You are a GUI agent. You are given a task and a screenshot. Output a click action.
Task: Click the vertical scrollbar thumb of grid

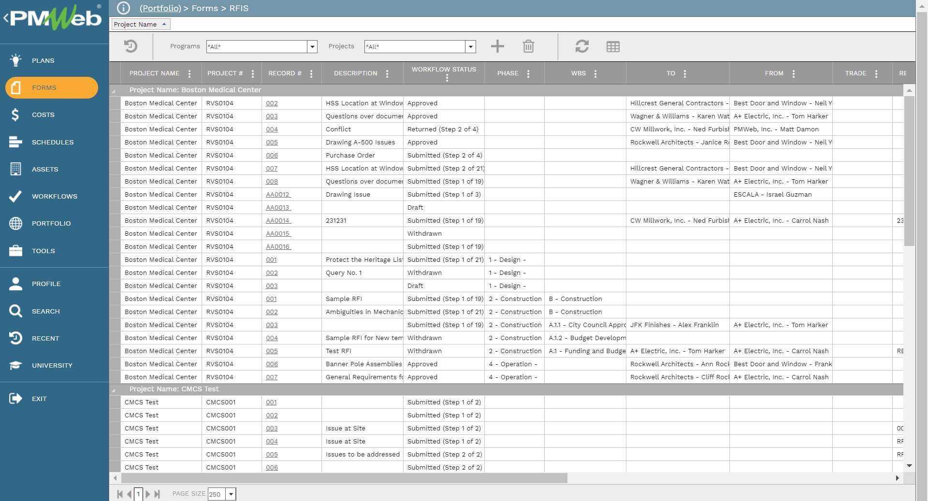pyautogui.click(x=909, y=171)
